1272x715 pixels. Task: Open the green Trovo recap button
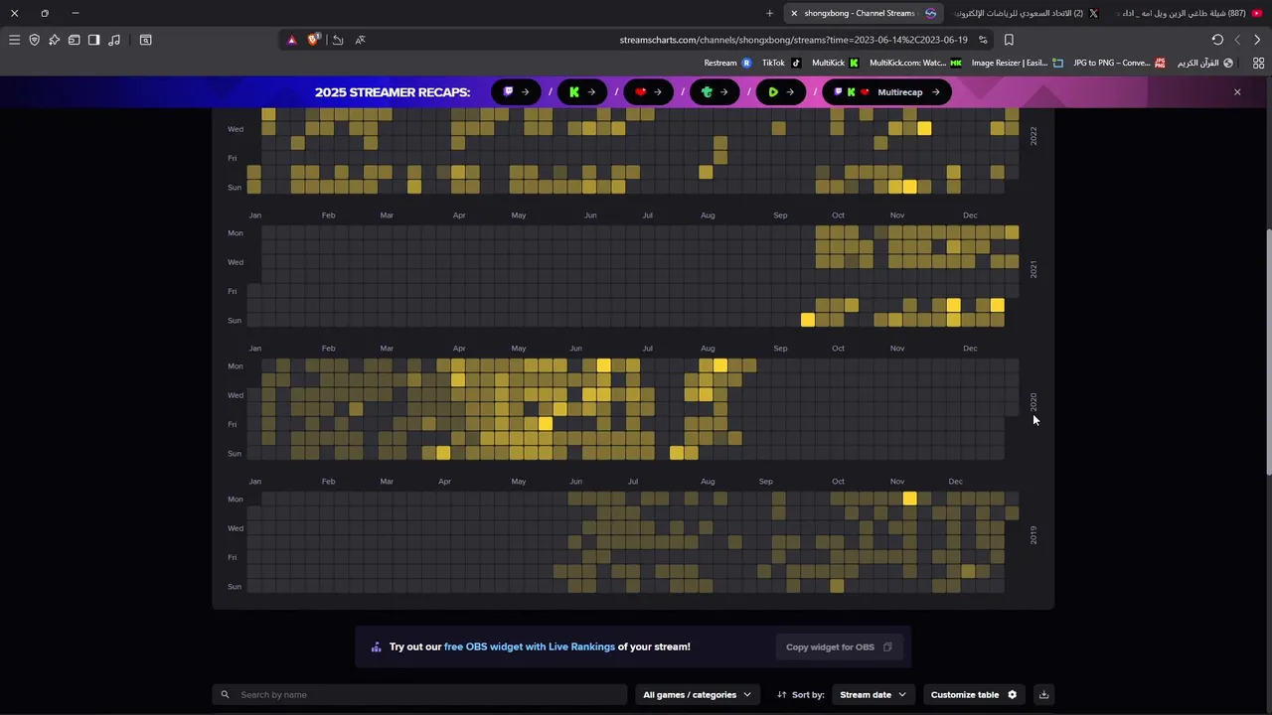click(x=715, y=92)
